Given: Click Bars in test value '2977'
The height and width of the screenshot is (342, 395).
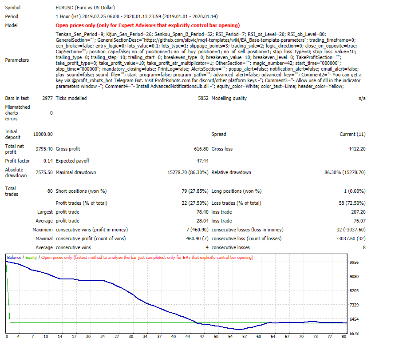Looking at the screenshot, I should point(47,98).
